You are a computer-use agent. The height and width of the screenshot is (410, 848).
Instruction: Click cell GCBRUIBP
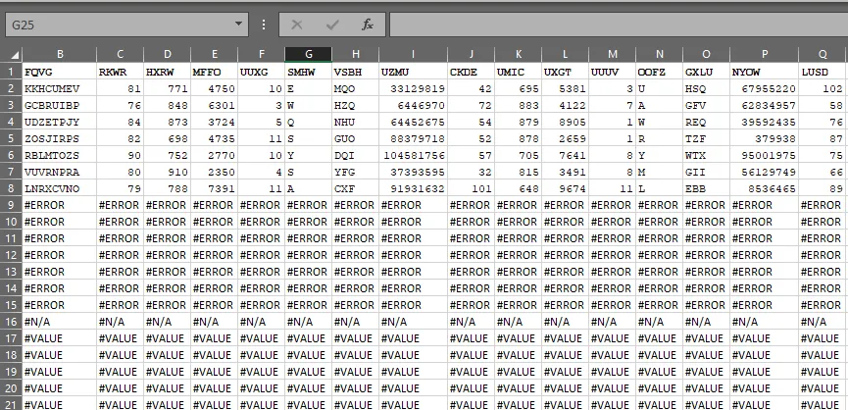click(x=60, y=106)
